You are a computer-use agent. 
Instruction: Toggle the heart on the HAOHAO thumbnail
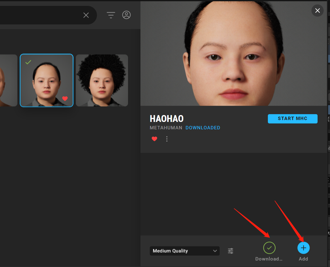pyautogui.click(x=65, y=98)
